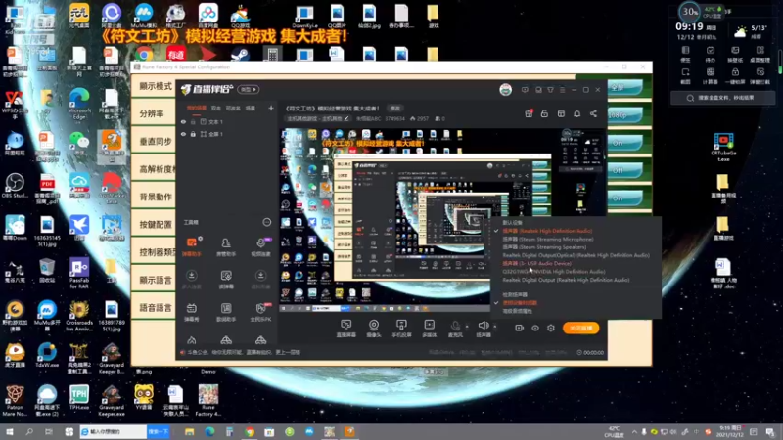783x440 pixels.
Task: Open the 视频连麦 tool
Action: [260, 246]
